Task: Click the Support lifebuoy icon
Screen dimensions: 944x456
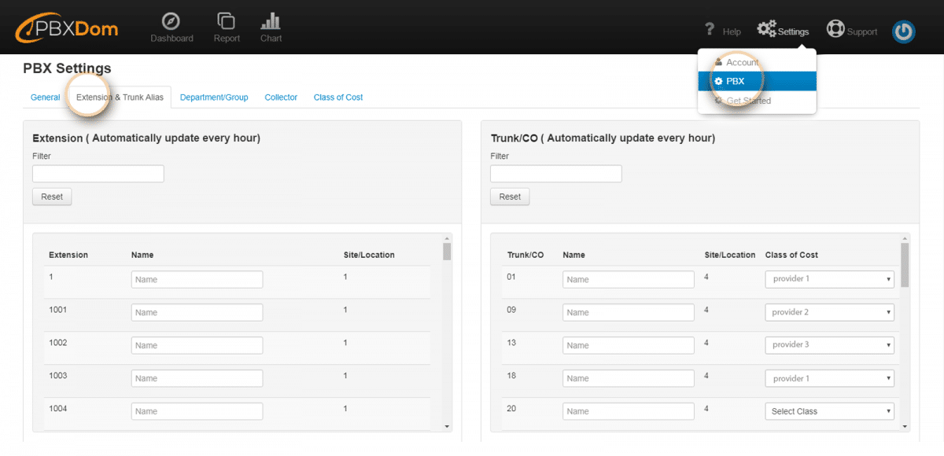Action: pyautogui.click(x=835, y=30)
